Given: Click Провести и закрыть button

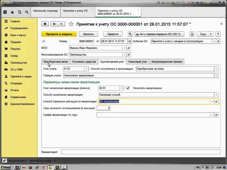Looking at the screenshot, I should (59, 34).
